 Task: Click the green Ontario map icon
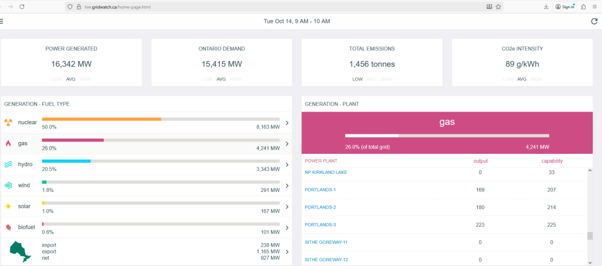(21, 251)
